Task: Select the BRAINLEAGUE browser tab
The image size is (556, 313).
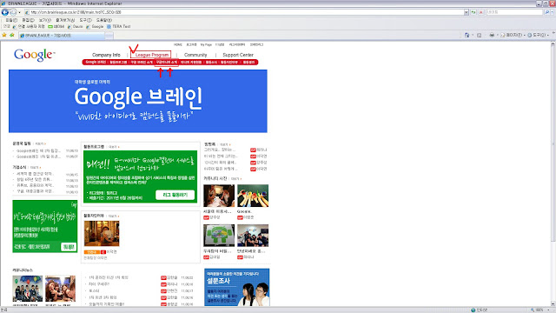Action: click(62, 36)
